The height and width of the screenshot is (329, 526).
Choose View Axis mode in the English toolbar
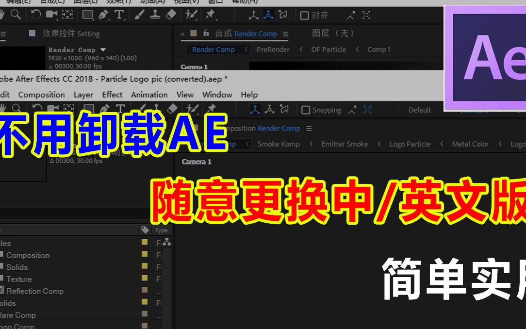(x=284, y=109)
